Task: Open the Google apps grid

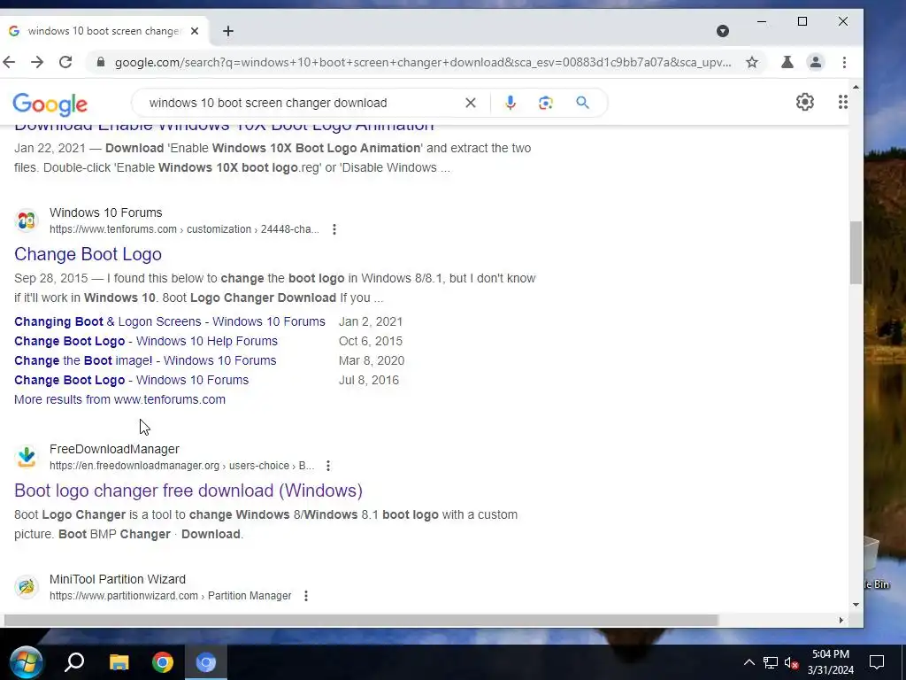Action: (843, 103)
